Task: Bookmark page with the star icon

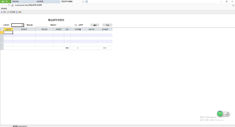Action: click(x=233, y=5)
